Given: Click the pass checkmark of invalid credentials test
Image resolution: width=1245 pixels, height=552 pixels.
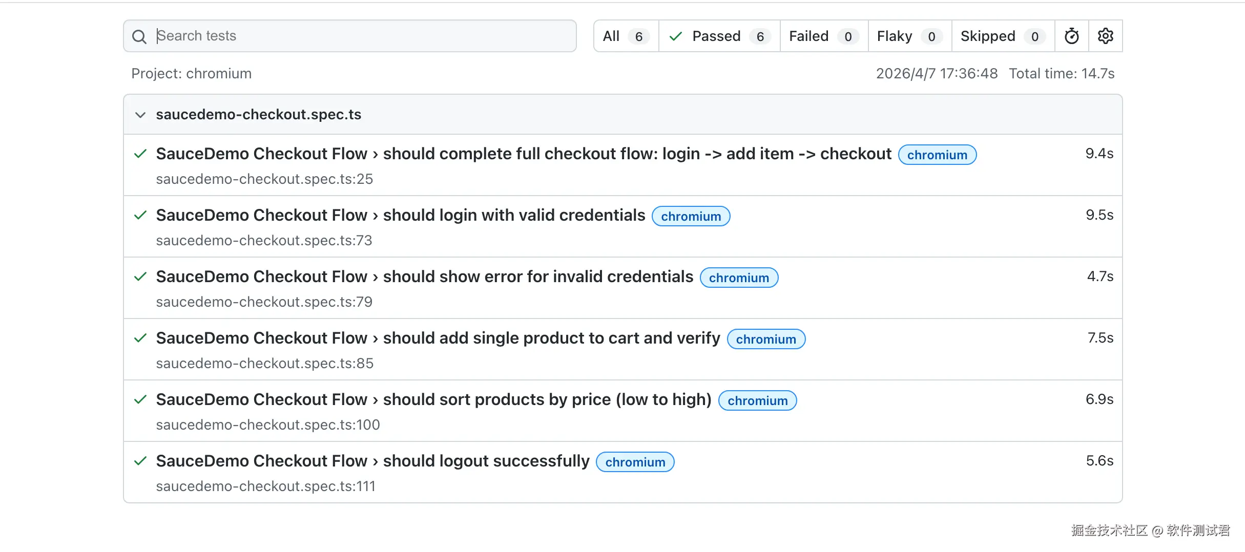Looking at the screenshot, I should point(140,277).
